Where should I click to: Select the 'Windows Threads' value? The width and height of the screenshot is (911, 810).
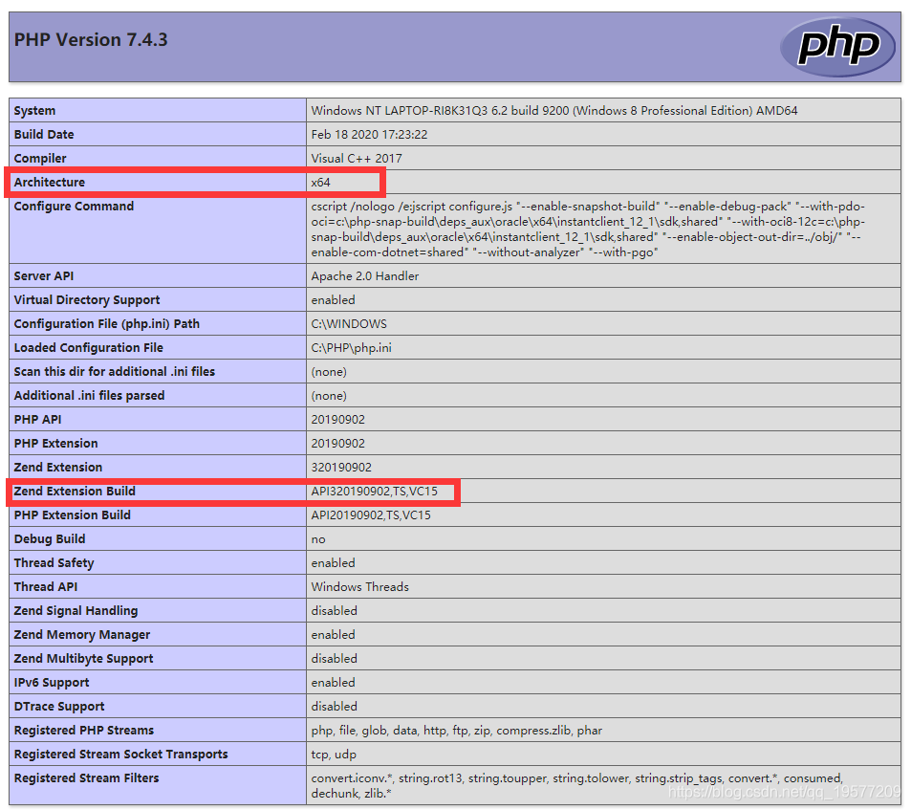(359, 586)
